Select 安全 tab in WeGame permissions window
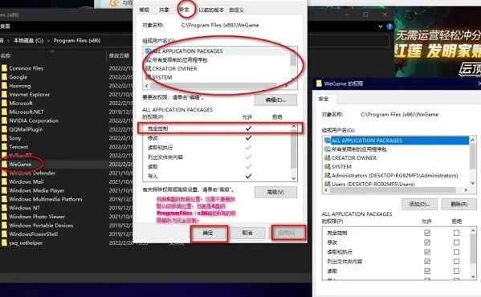This screenshot has height=297, width=481. [324, 99]
